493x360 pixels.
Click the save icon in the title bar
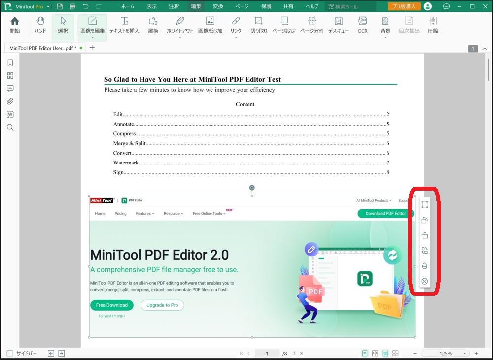(x=60, y=6)
